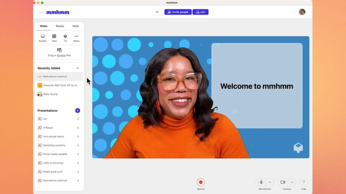
Task: Switch to the Rooms tab
Action: pos(60,26)
